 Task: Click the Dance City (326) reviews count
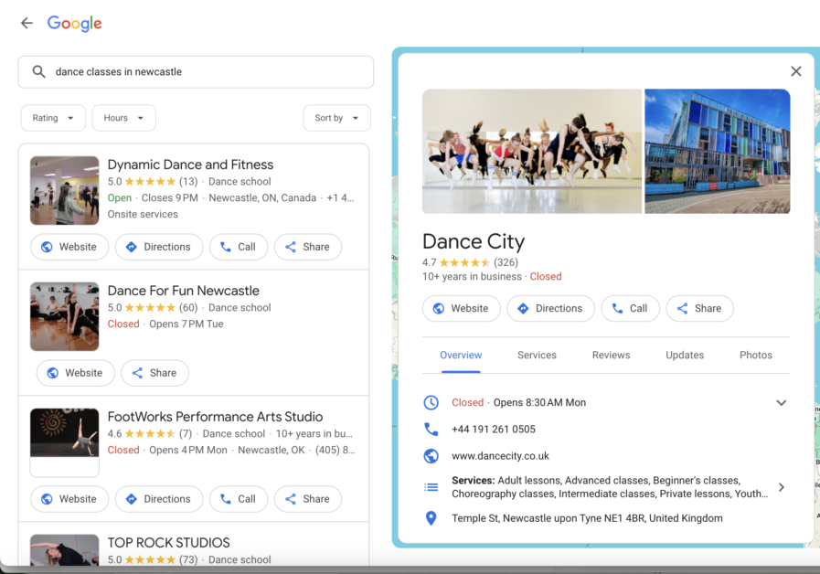coord(506,262)
